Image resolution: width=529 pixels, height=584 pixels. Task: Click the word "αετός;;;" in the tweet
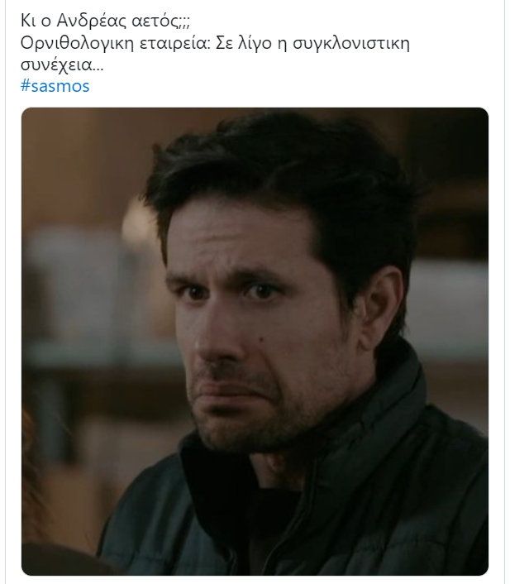tap(161, 21)
